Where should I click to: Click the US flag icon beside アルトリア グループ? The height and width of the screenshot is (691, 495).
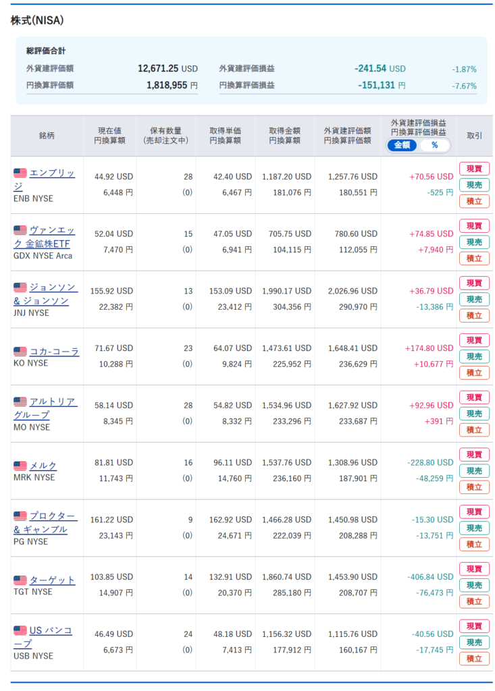(20, 402)
